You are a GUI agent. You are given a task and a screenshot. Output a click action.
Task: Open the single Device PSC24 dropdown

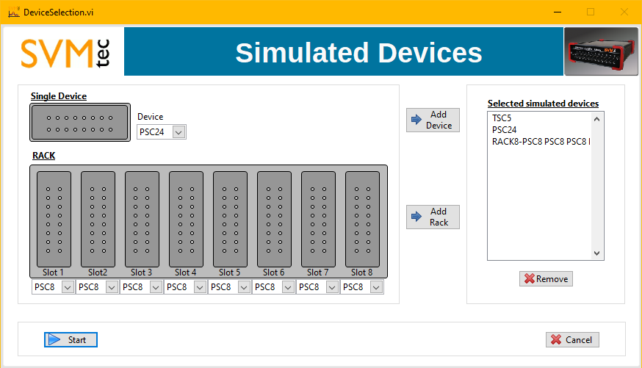(x=178, y=132)
